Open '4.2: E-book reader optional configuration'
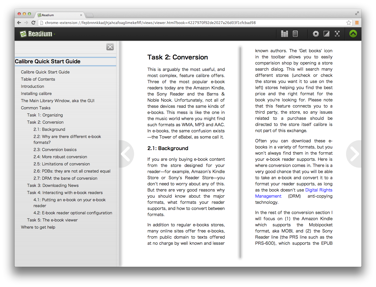The height and width of the screenshot is (287, 376). coord(73,213)
